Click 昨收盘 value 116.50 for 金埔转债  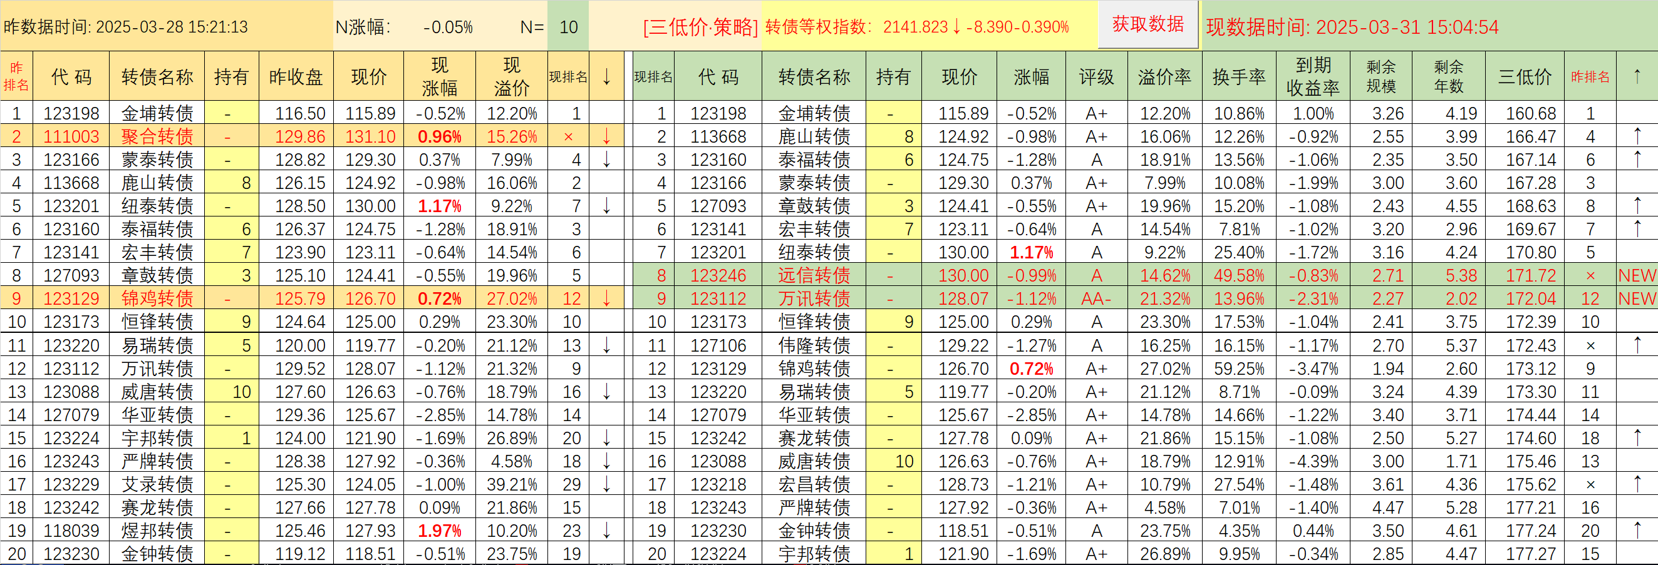click(x=300, y=114)
